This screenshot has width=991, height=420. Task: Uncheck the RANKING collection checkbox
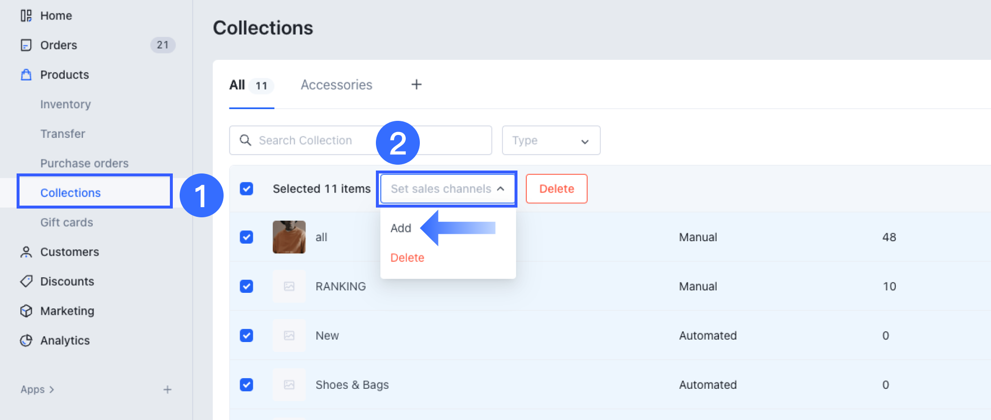pos(247,286)
